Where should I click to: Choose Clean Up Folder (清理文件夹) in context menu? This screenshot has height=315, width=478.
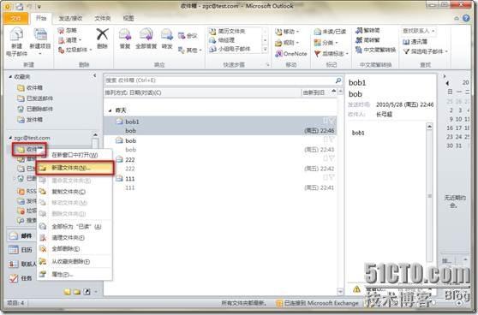click(x=75, y=237)
